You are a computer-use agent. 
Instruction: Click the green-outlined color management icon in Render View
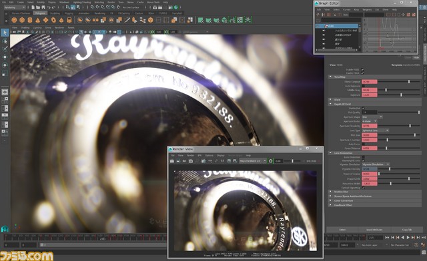(270, 161)
